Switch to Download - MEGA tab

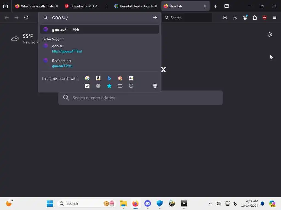pos(86,6)
